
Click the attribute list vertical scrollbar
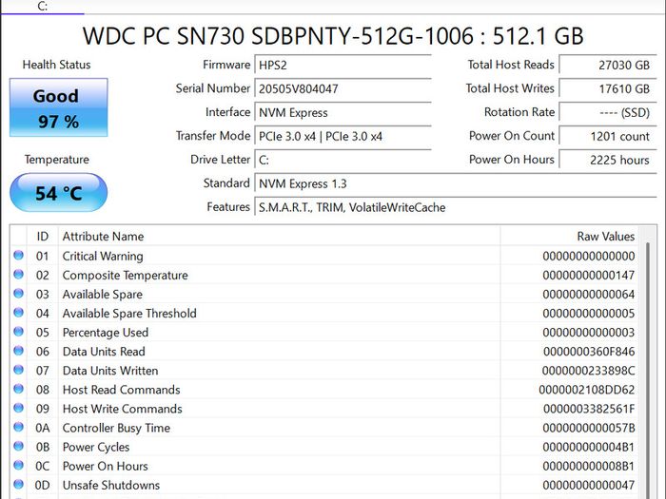tap(648, 363)
